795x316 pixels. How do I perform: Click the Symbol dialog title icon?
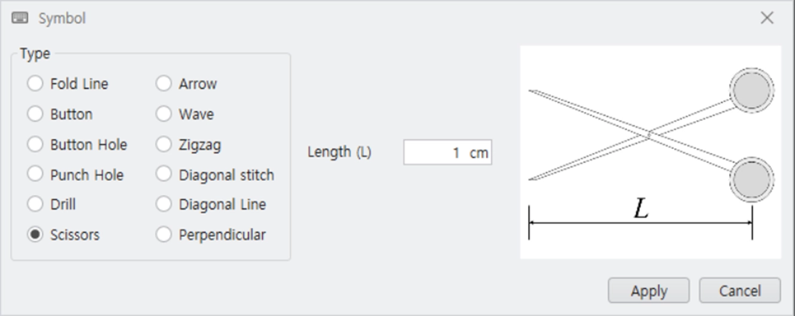(20, 18)
